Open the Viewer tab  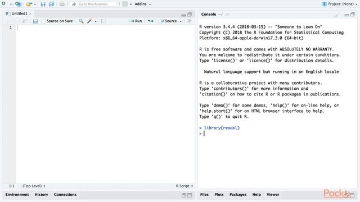click(x=273, y=195)
